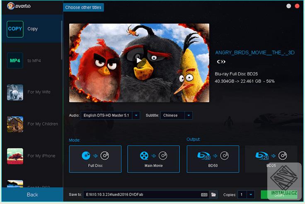
Task: Click the ISO save icon
Action: click(204, 194)
